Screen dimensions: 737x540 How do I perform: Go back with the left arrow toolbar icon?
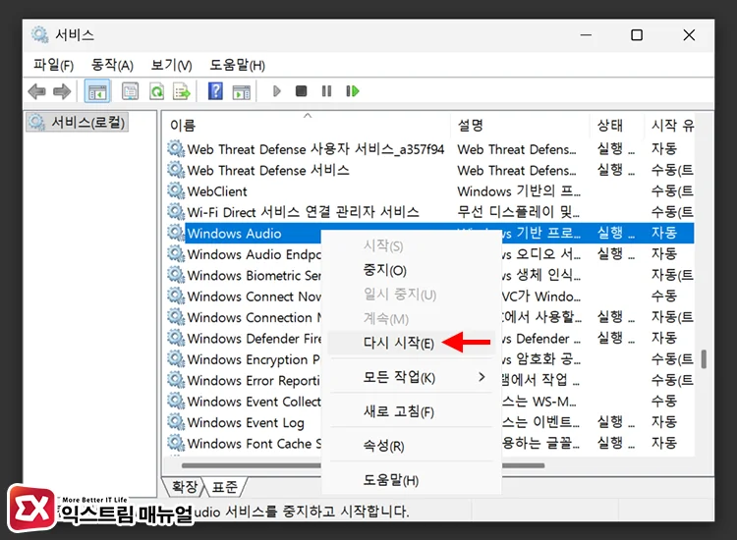click(x=36, y=91)
